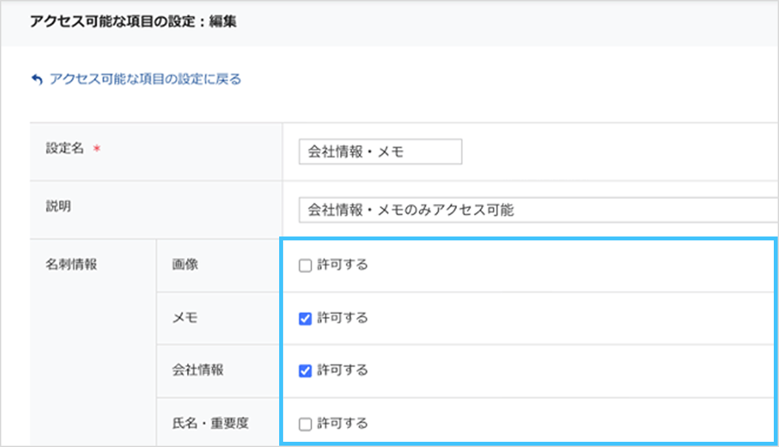The height and width of the screenshot is (447, 779).
Task: Click the back arrow icon
Action: 36,80
